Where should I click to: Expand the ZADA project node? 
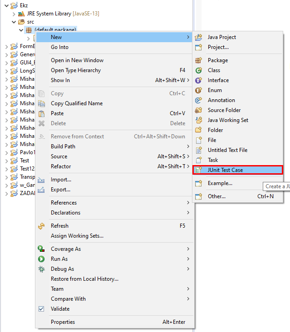pyautogui.click(x=6, y=194)
